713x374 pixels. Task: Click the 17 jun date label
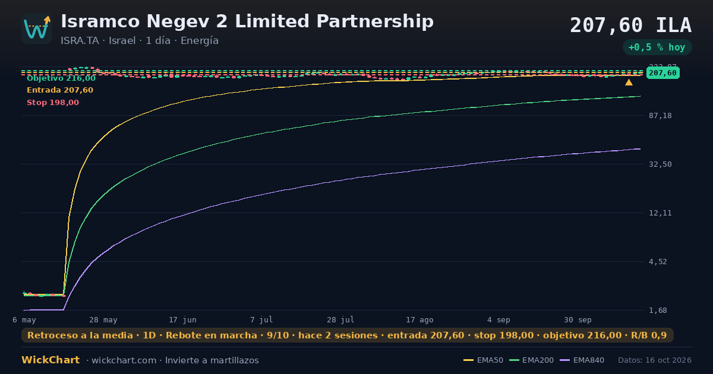(x=182, y=319)
